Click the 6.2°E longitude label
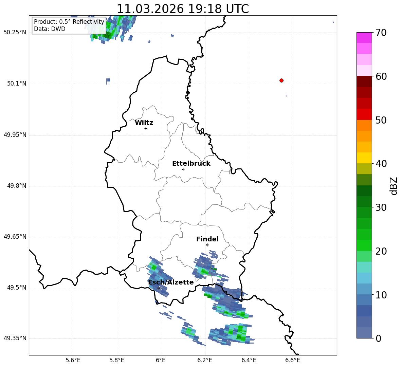The width and height of the screenshot is (402, 367). (x=205, y=360)
